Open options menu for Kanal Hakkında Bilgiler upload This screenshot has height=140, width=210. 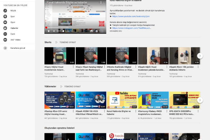pos(136,111)
